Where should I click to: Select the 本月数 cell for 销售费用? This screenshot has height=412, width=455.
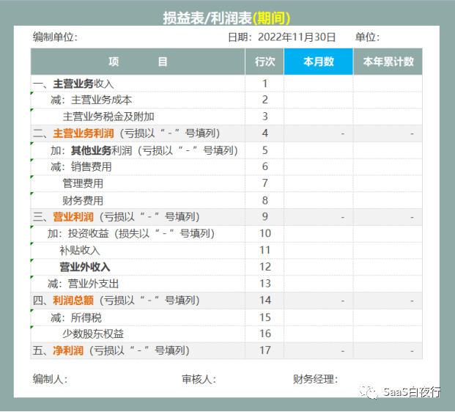tap(318, 167)
